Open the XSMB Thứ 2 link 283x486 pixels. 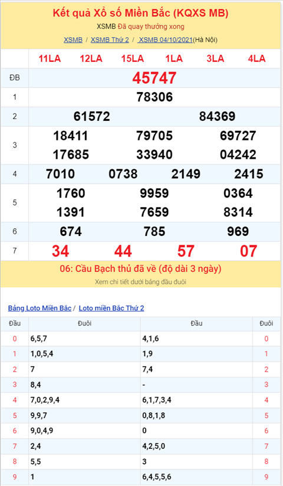tap(110, 40)
